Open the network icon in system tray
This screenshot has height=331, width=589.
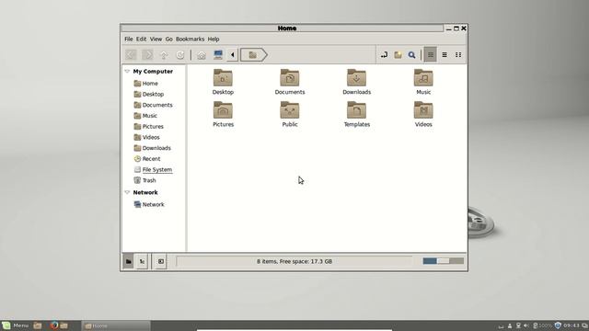pos(518,325)
